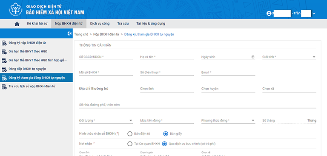Click the user account avatar icon

point(269,13)
